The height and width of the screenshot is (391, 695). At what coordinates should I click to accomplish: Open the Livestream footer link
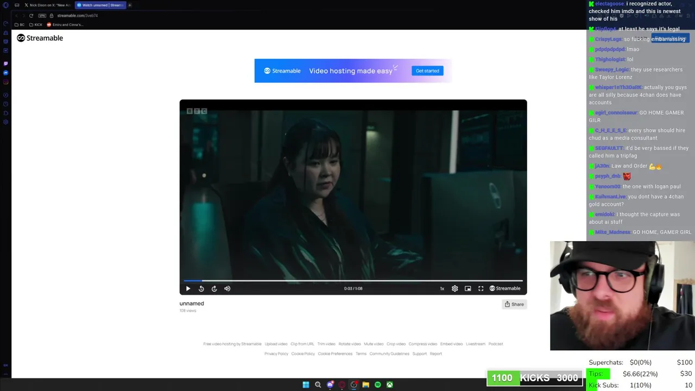476,344
